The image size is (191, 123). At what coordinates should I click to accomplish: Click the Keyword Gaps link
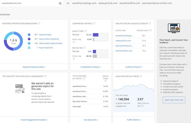click(45, 35)
